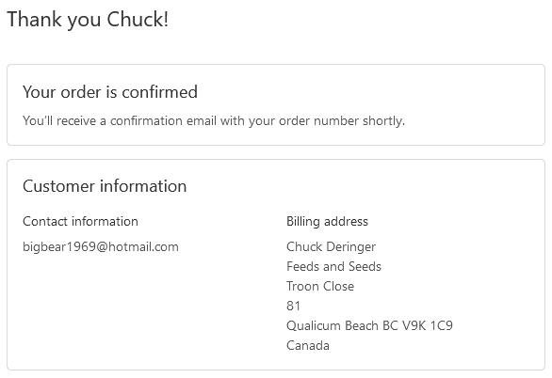Click the word 'Chuck' in the heading

[x=138, y=20]
